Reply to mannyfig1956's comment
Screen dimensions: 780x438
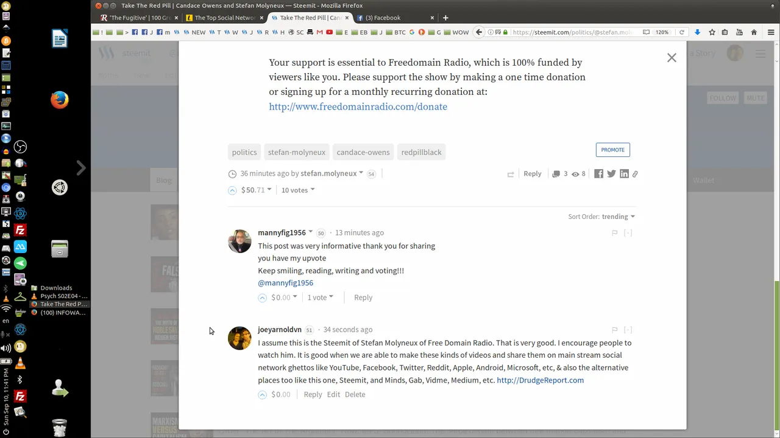[363, 297]
